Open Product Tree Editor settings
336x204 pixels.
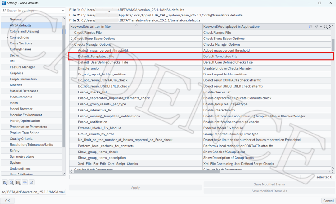pyautogui.click(x=31, y=133)
